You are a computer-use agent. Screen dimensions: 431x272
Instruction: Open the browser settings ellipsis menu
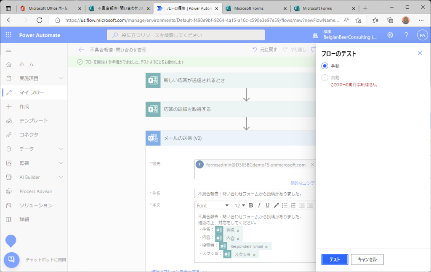(421, 20)
